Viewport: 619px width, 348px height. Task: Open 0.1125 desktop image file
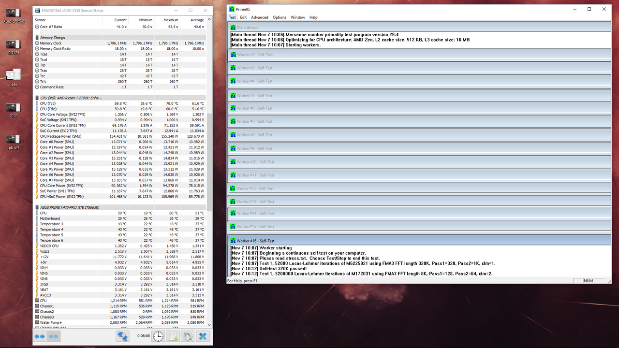pyautogui.click(x=14, y=47)
